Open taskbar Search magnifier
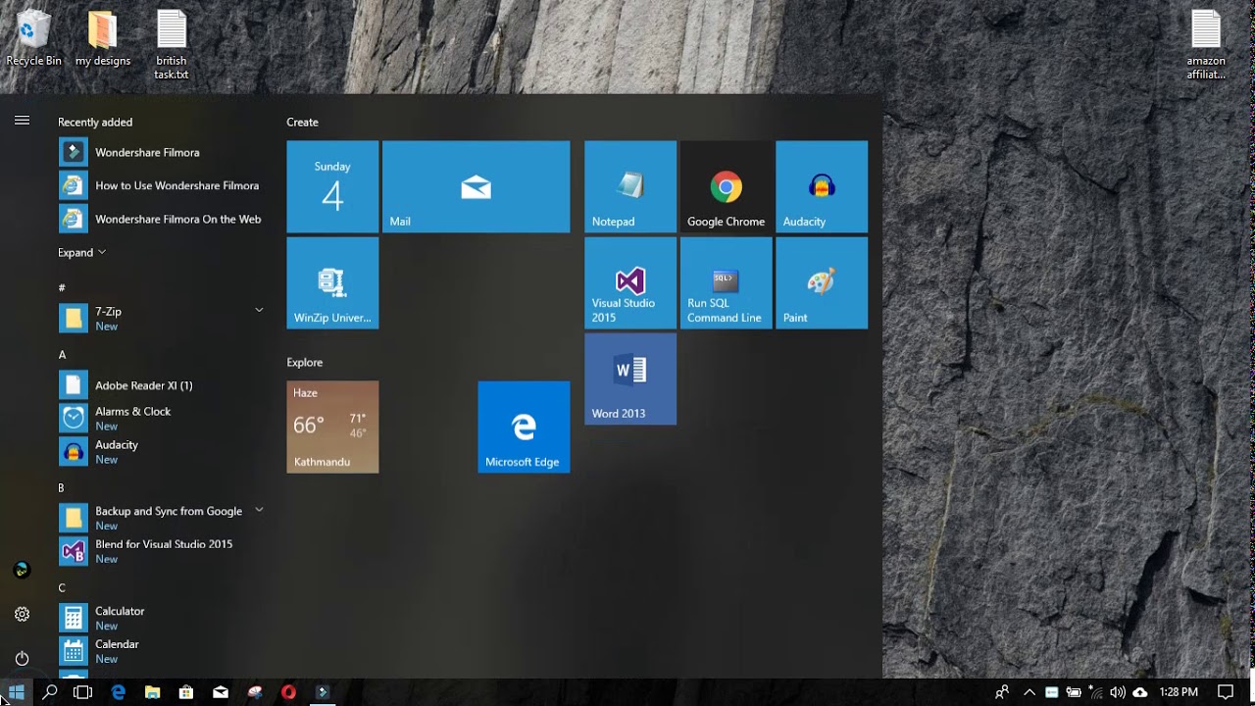 click(x=50, y=692)
